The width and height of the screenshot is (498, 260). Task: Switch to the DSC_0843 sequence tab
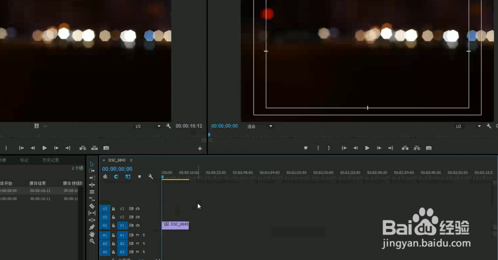(x=117, y=160)
